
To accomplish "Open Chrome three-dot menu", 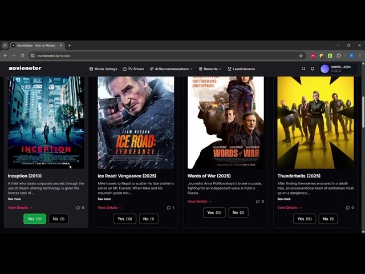I will [x=360, y=56].
